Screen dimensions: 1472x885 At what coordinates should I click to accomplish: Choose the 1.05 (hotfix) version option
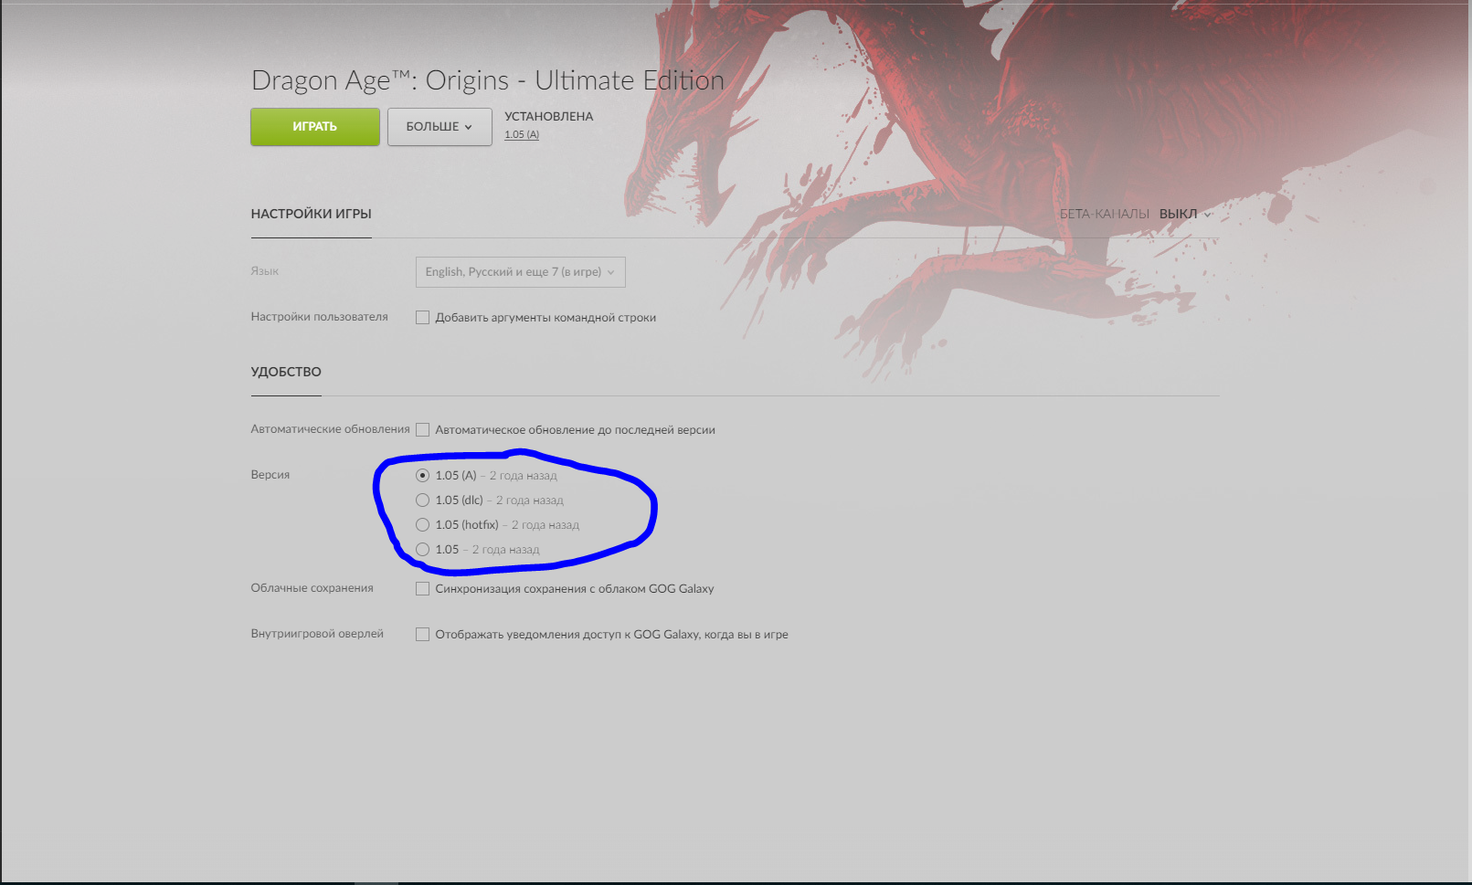pyautogui.click(x=422, y=525)
